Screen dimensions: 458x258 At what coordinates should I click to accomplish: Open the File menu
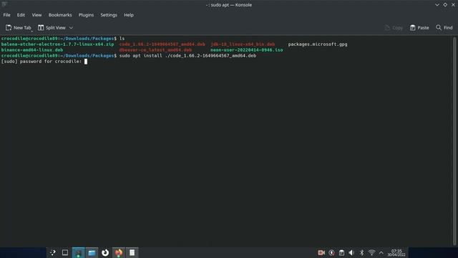[6, 15]
